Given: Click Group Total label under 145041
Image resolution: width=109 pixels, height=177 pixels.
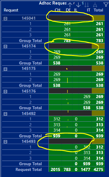Looking at the screenshot, I should [x=30, y=41].
